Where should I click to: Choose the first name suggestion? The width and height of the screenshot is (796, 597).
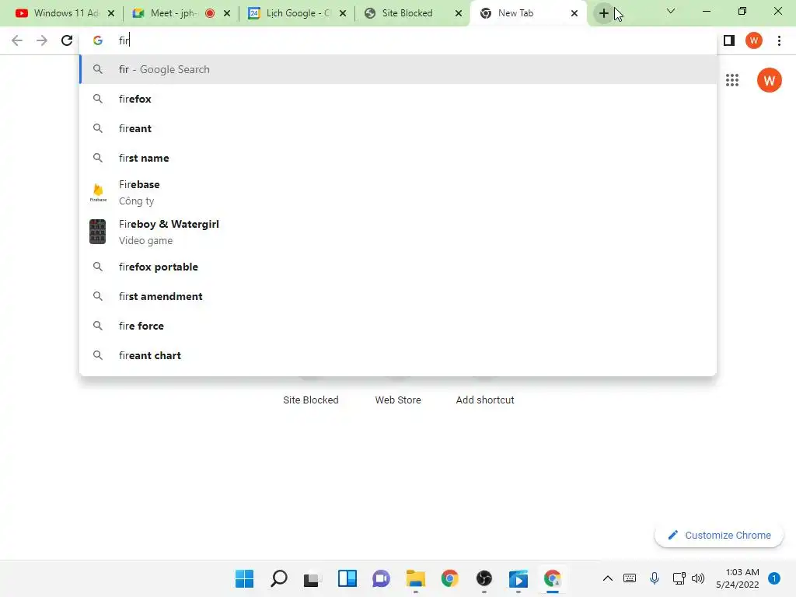(398, 158)
